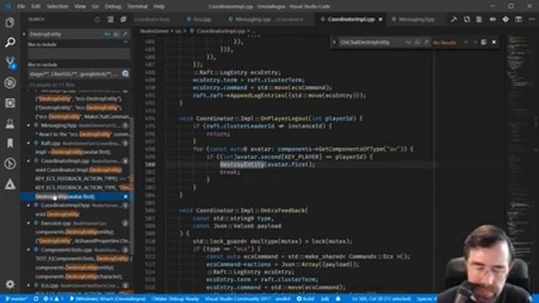Viewport: 539px width, 303px height.
Task: Toggle the exclude settings and ignore files icon
Action: pos(125,73)
